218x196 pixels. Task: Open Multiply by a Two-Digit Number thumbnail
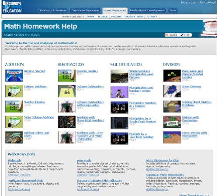click(x=119, y=138)
